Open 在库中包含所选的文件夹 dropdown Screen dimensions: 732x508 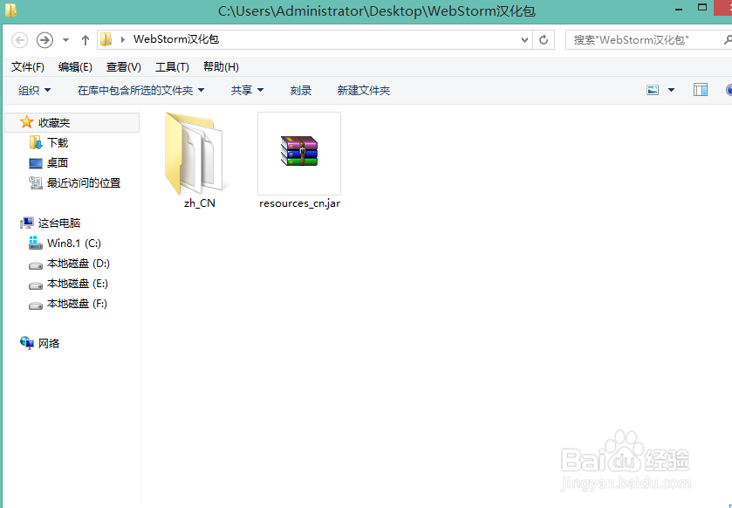141,90
